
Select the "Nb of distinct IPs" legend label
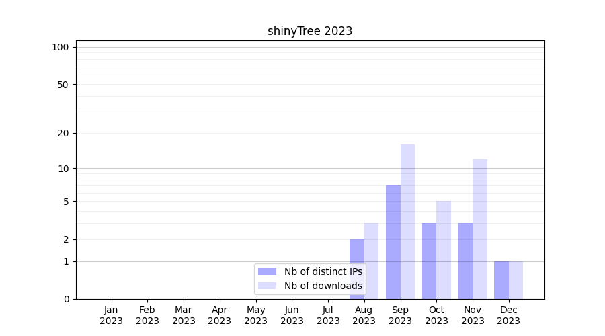pos(323,271)
